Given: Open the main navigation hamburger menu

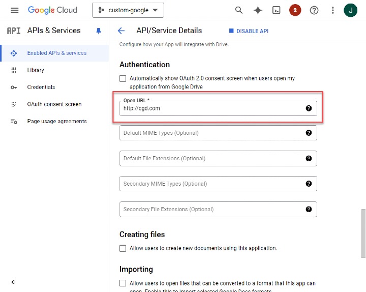Looking at the screenshot, I should point(14,10).
